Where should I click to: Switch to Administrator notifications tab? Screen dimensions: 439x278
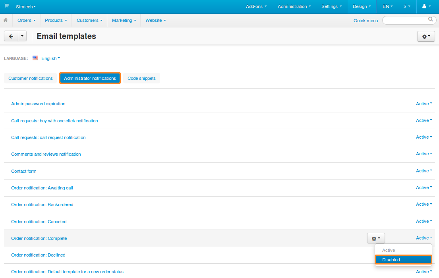click(x=90, y=78)
